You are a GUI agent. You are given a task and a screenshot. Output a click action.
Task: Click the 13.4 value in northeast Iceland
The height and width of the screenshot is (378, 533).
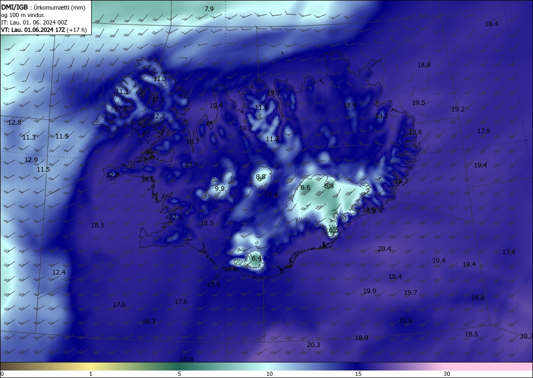(x=350, y=106)
